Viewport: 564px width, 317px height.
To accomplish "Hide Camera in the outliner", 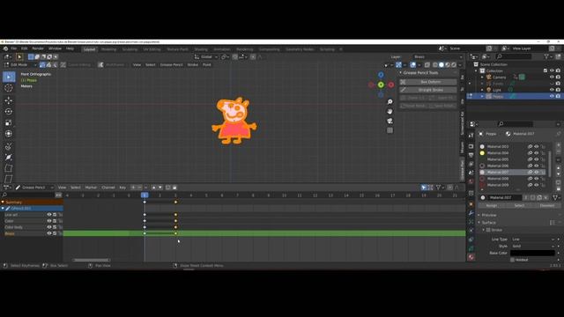I will [552, 77].
